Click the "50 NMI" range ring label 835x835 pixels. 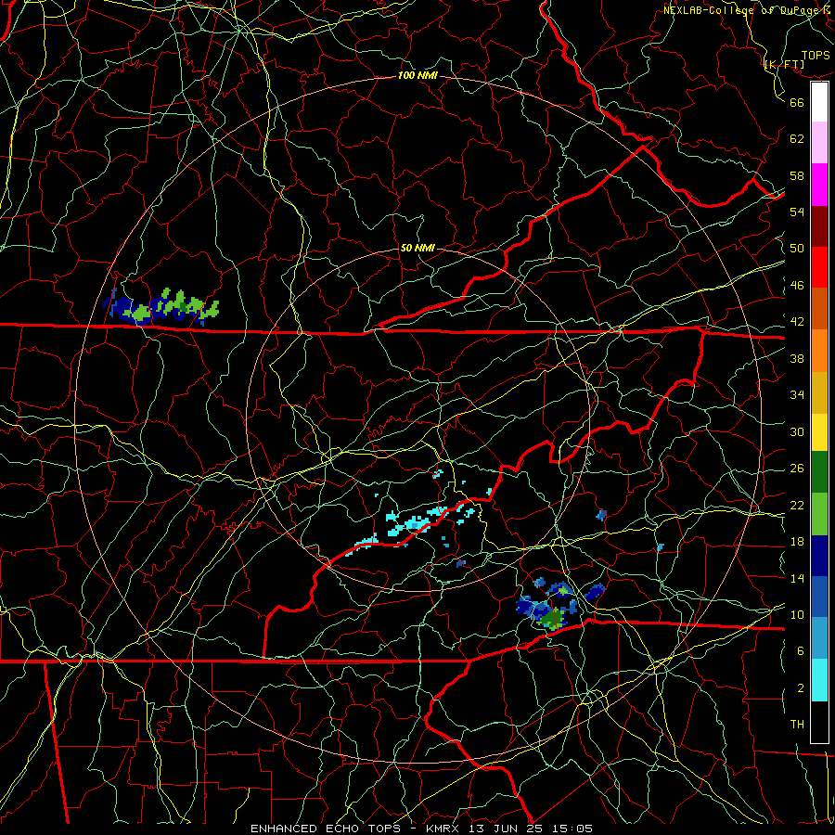tap(417, 248)
